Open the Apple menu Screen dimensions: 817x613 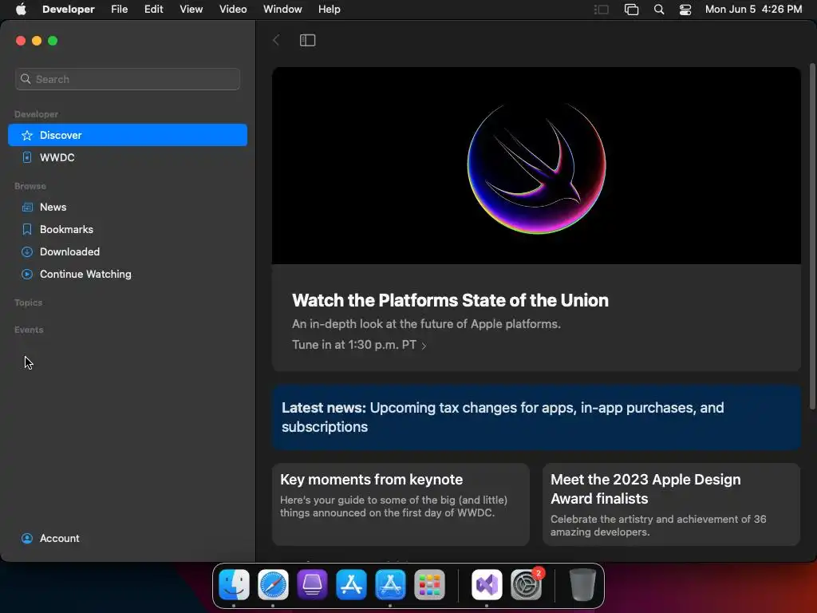(x=21, y=10)
